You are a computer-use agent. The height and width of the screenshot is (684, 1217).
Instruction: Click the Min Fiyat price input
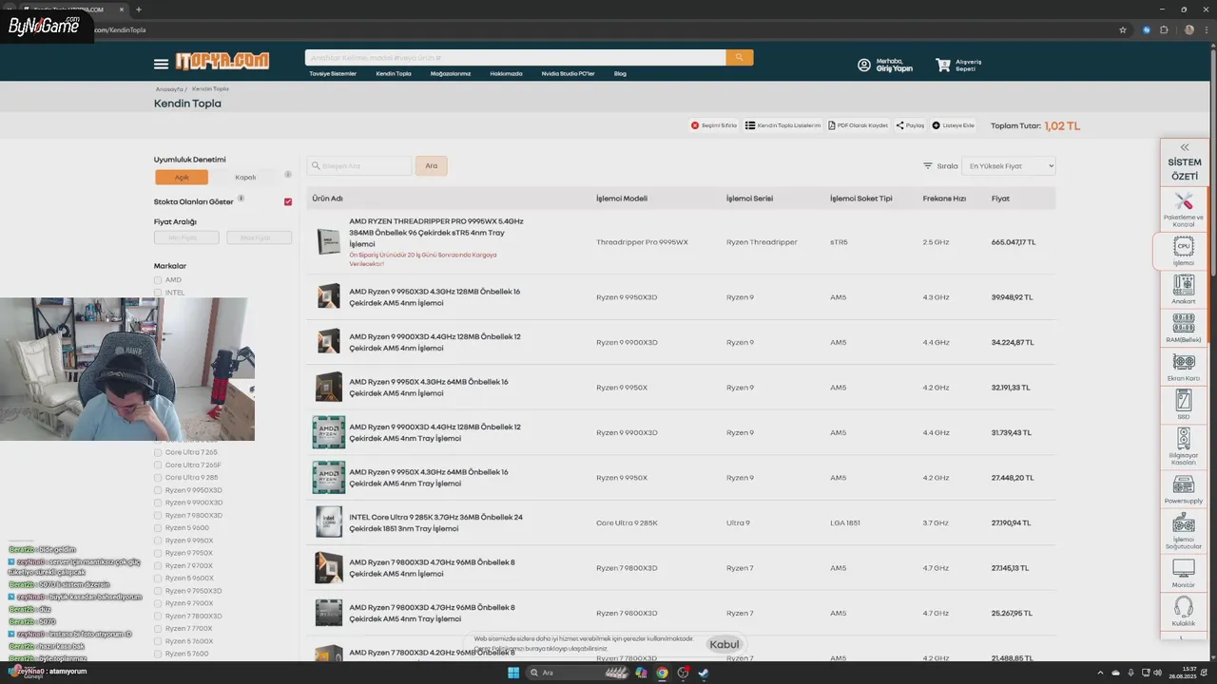[x=186, y=237]
